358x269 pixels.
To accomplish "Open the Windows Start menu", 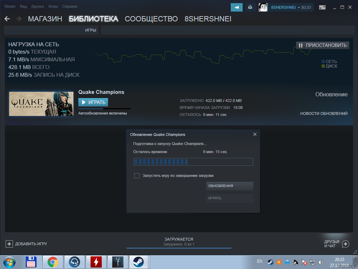I will [x=9, y=262].
